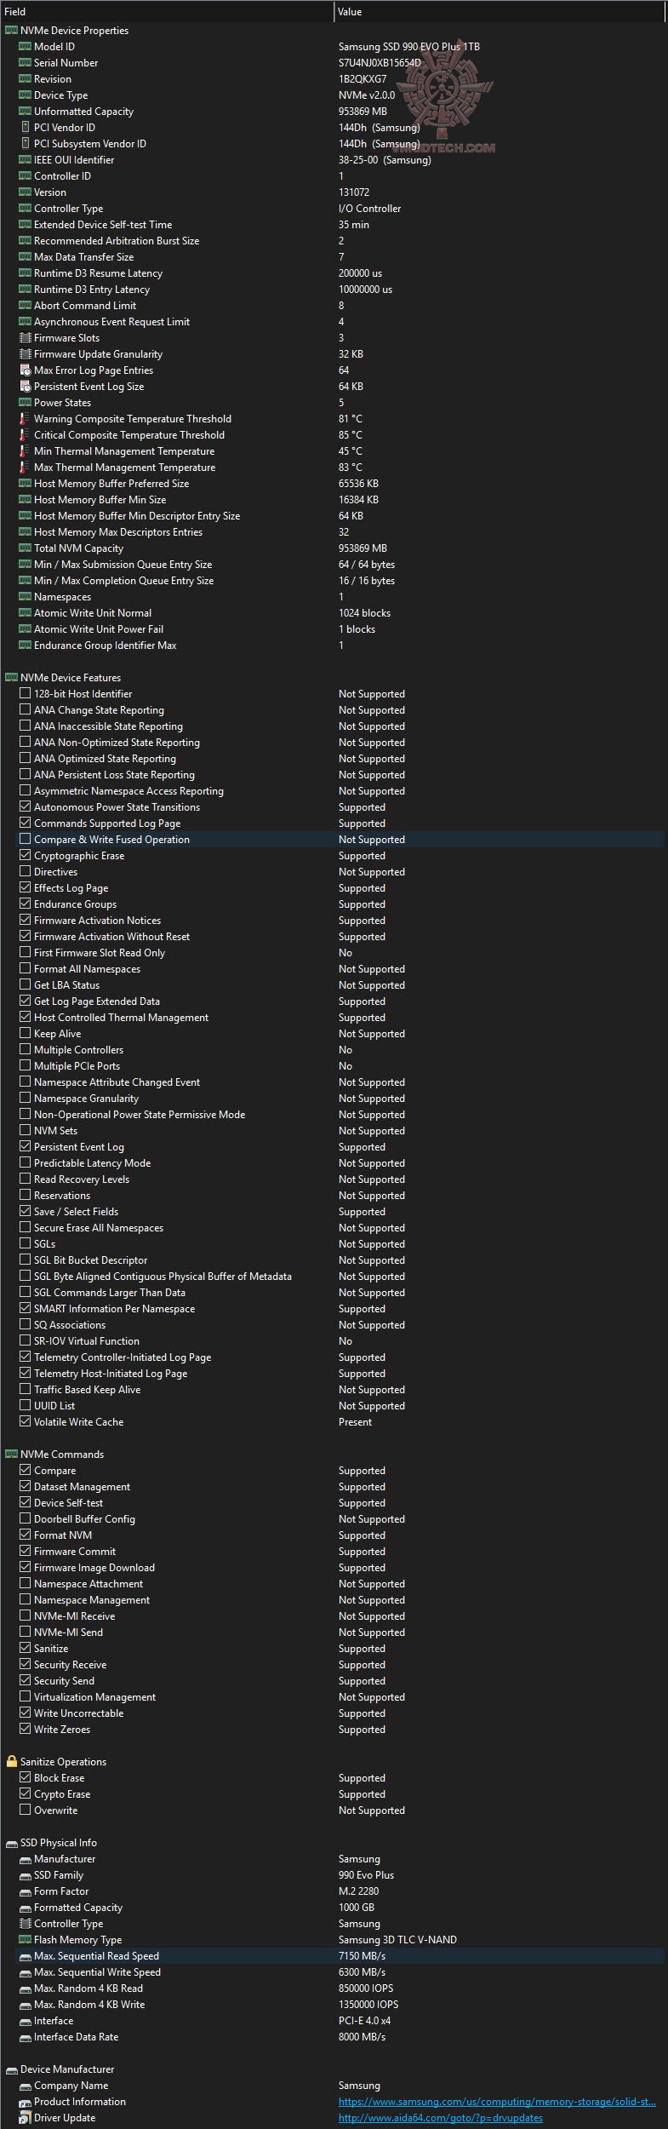Toggle the Autonomous Power State Transitions checkbox
Viewport: 668px width, 2129px height.
point(25,807)
